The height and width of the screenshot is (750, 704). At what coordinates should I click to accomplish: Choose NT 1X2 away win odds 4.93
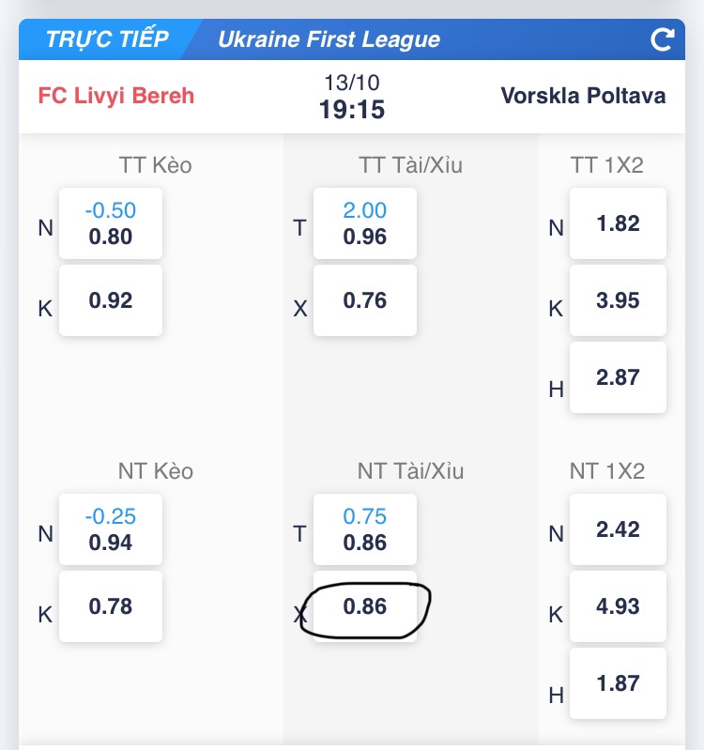[618, 606]
